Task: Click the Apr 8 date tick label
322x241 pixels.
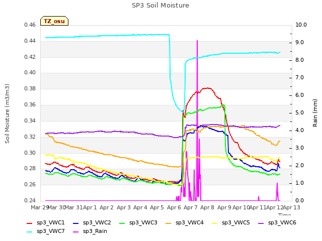Action: (x=207, y=207)
